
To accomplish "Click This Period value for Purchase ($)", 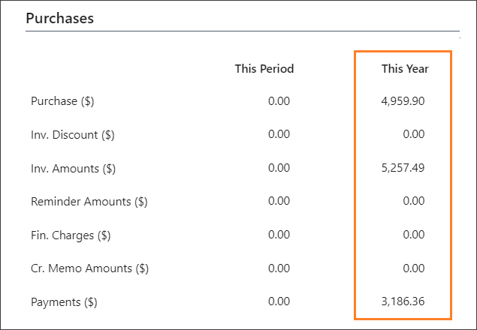I will tap(279, 100).
